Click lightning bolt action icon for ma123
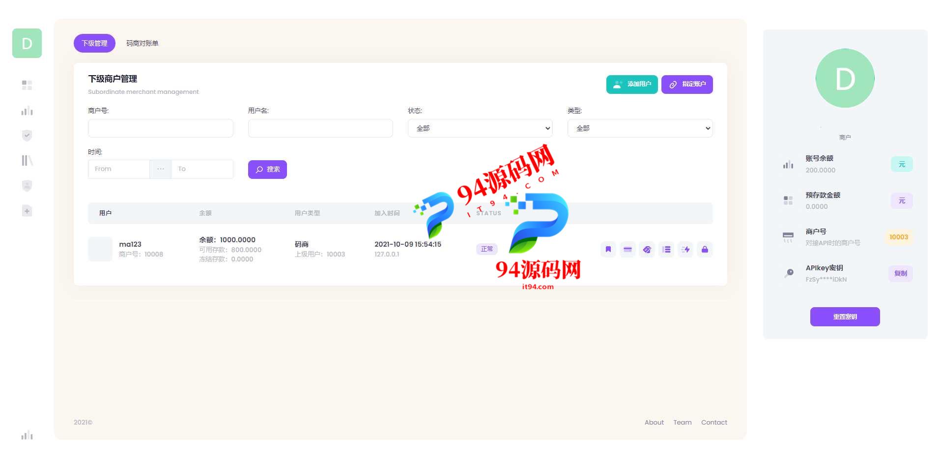Image resolution: width=941 pixels, height=459 pixels. [685, 249]
